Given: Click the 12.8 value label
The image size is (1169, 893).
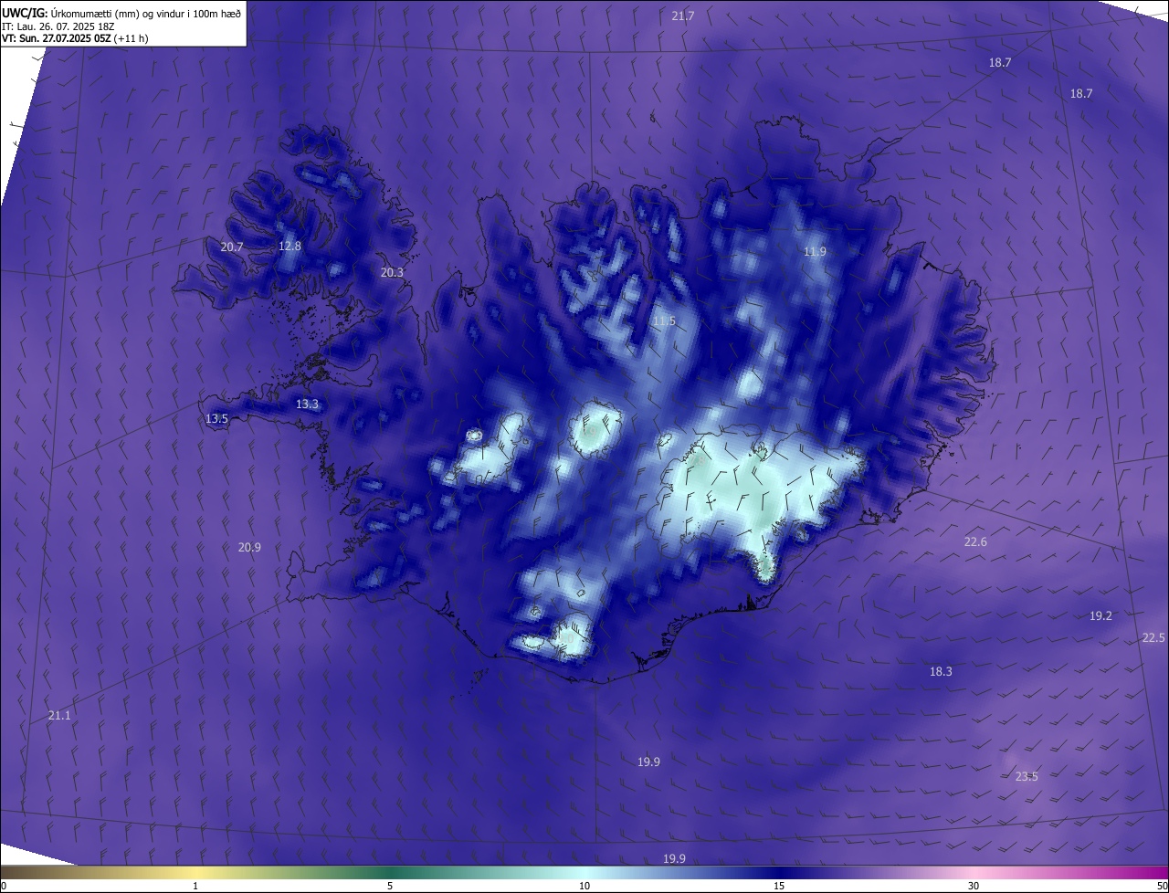Looking at the screenshot, I should pyautogui.click(x=290, y=247).
